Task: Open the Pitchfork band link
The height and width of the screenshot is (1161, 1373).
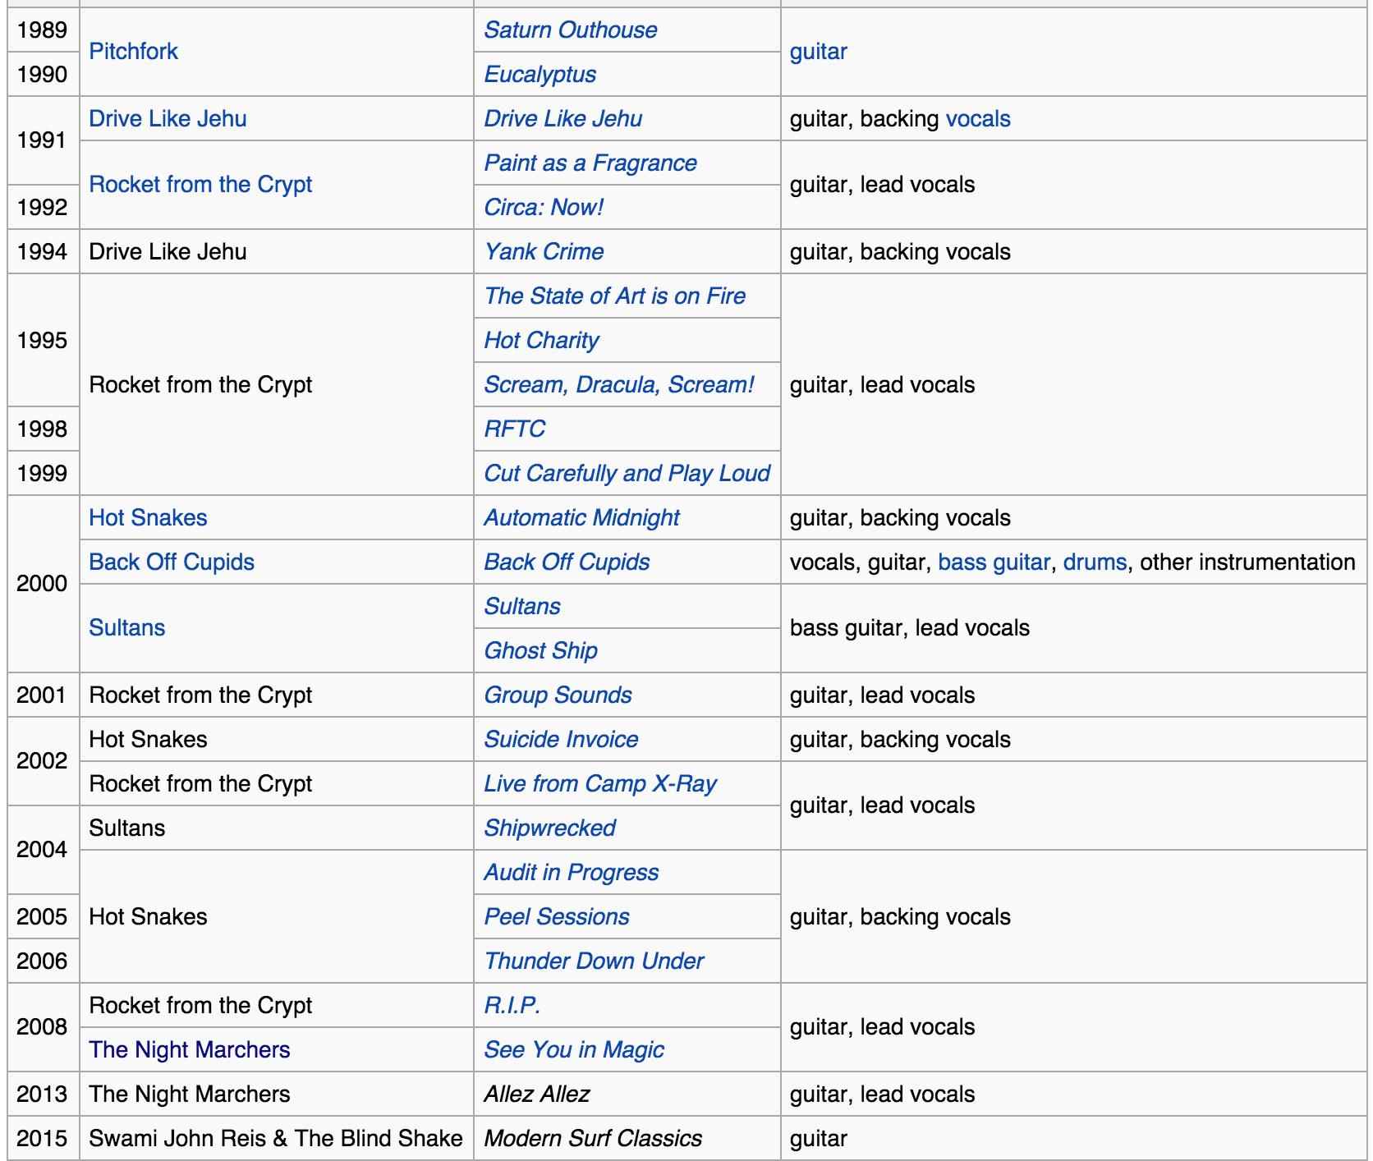Action: coord(133,52)
